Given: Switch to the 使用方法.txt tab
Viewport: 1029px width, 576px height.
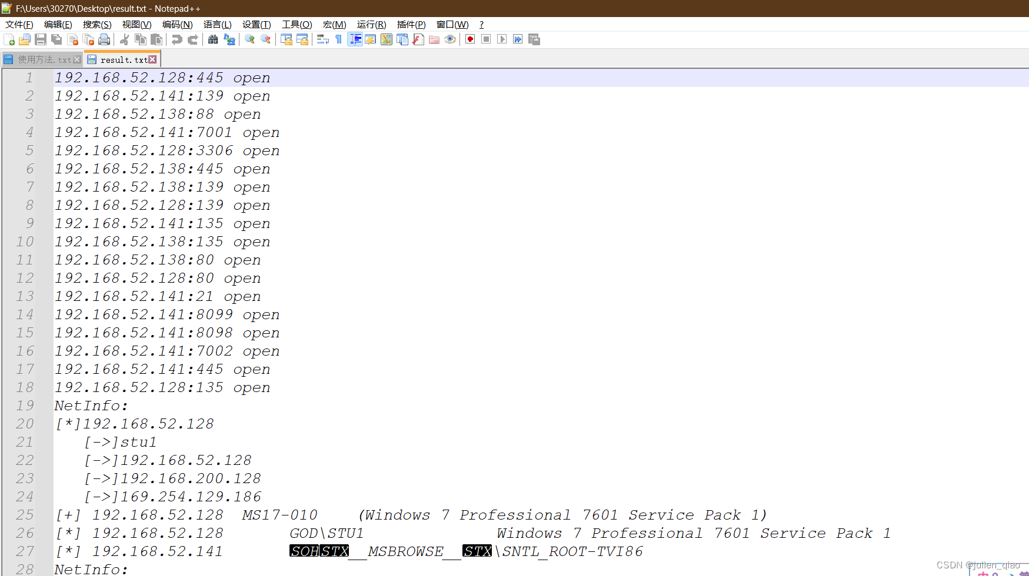Looking at the screenshot, I should [42, 59].
